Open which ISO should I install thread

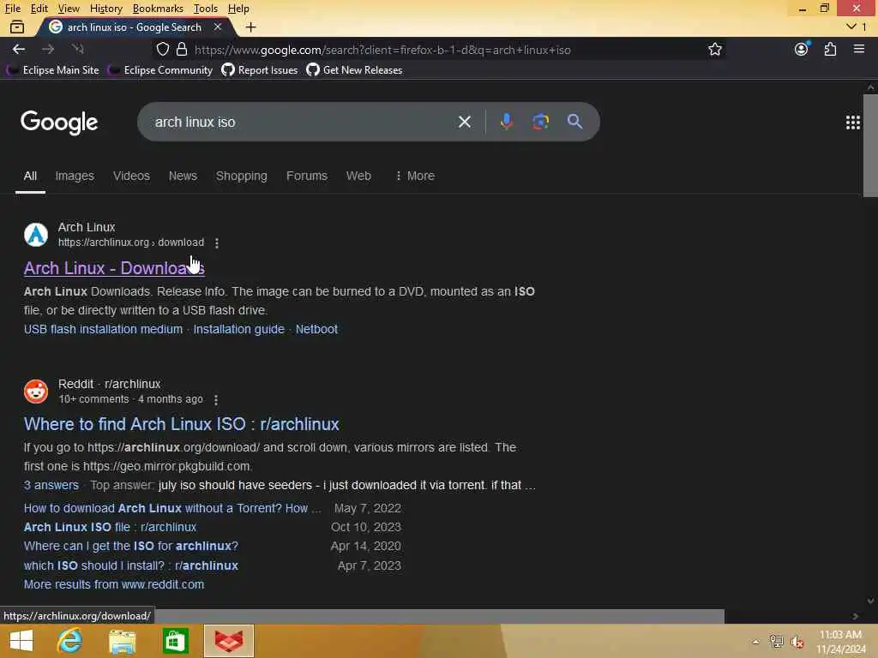pos(130,565)
